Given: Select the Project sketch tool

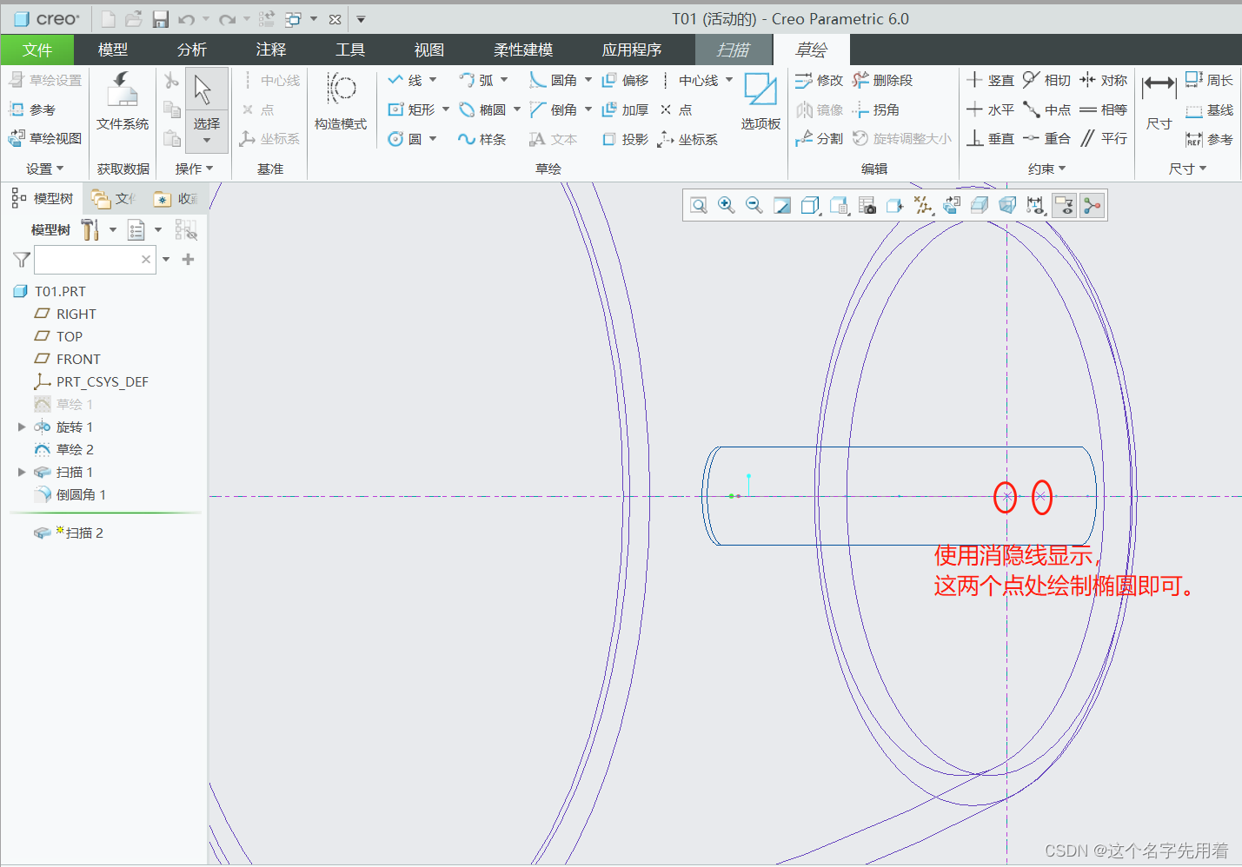Looking at the screenshot, I should [x=626, y=139].
